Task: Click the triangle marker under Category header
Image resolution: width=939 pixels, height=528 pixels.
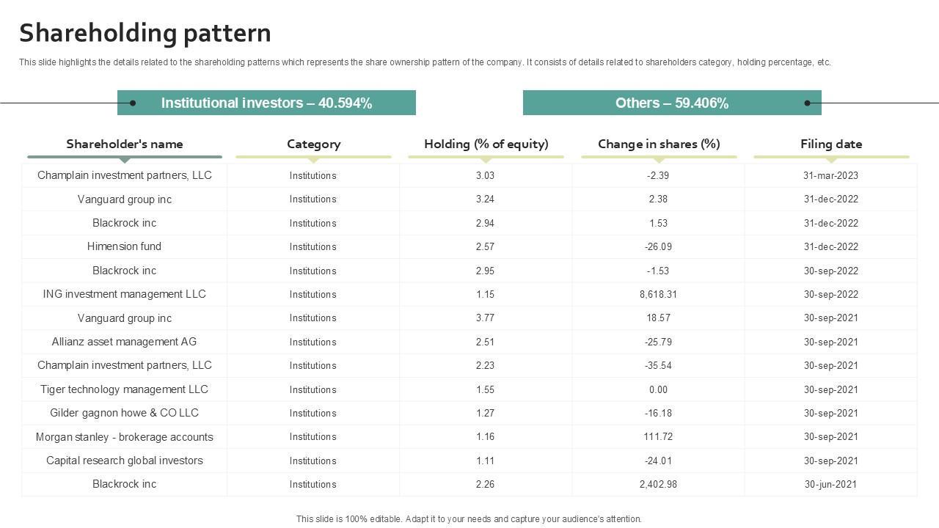Action: 313,160
